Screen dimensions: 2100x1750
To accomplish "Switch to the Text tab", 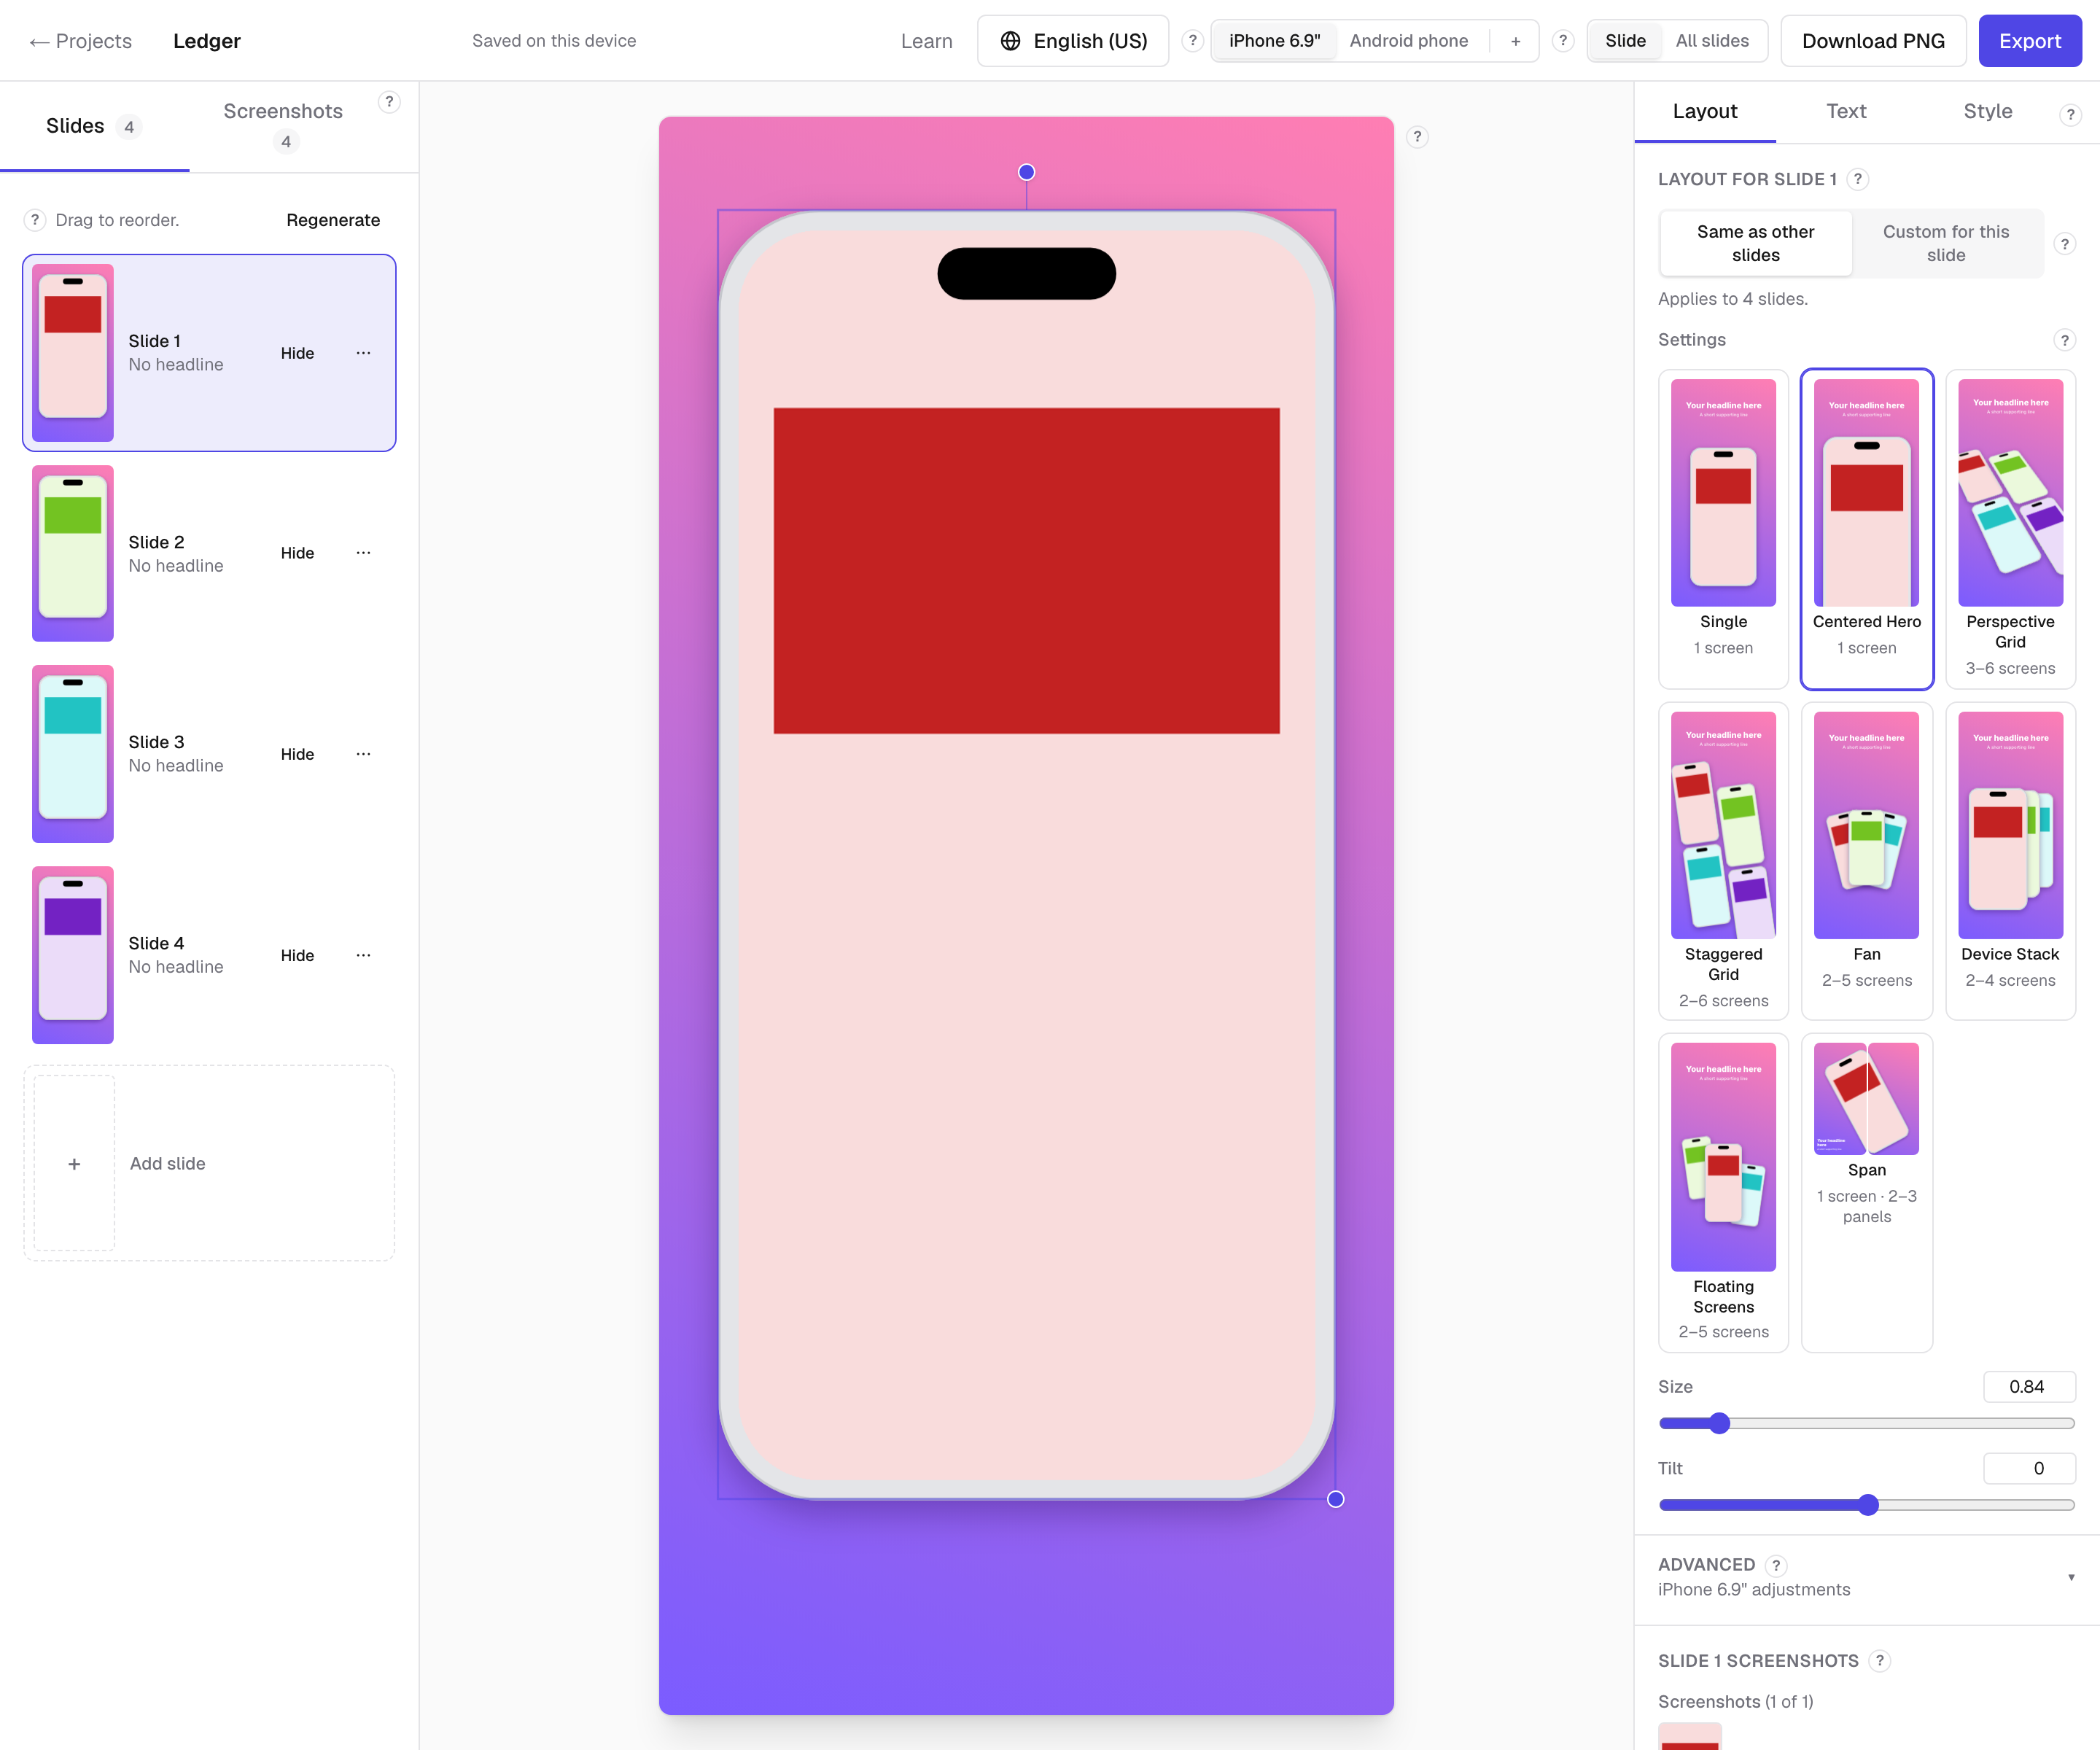I will pos(1846,111).
